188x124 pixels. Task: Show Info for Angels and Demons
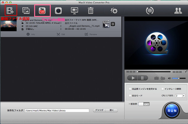31,34
